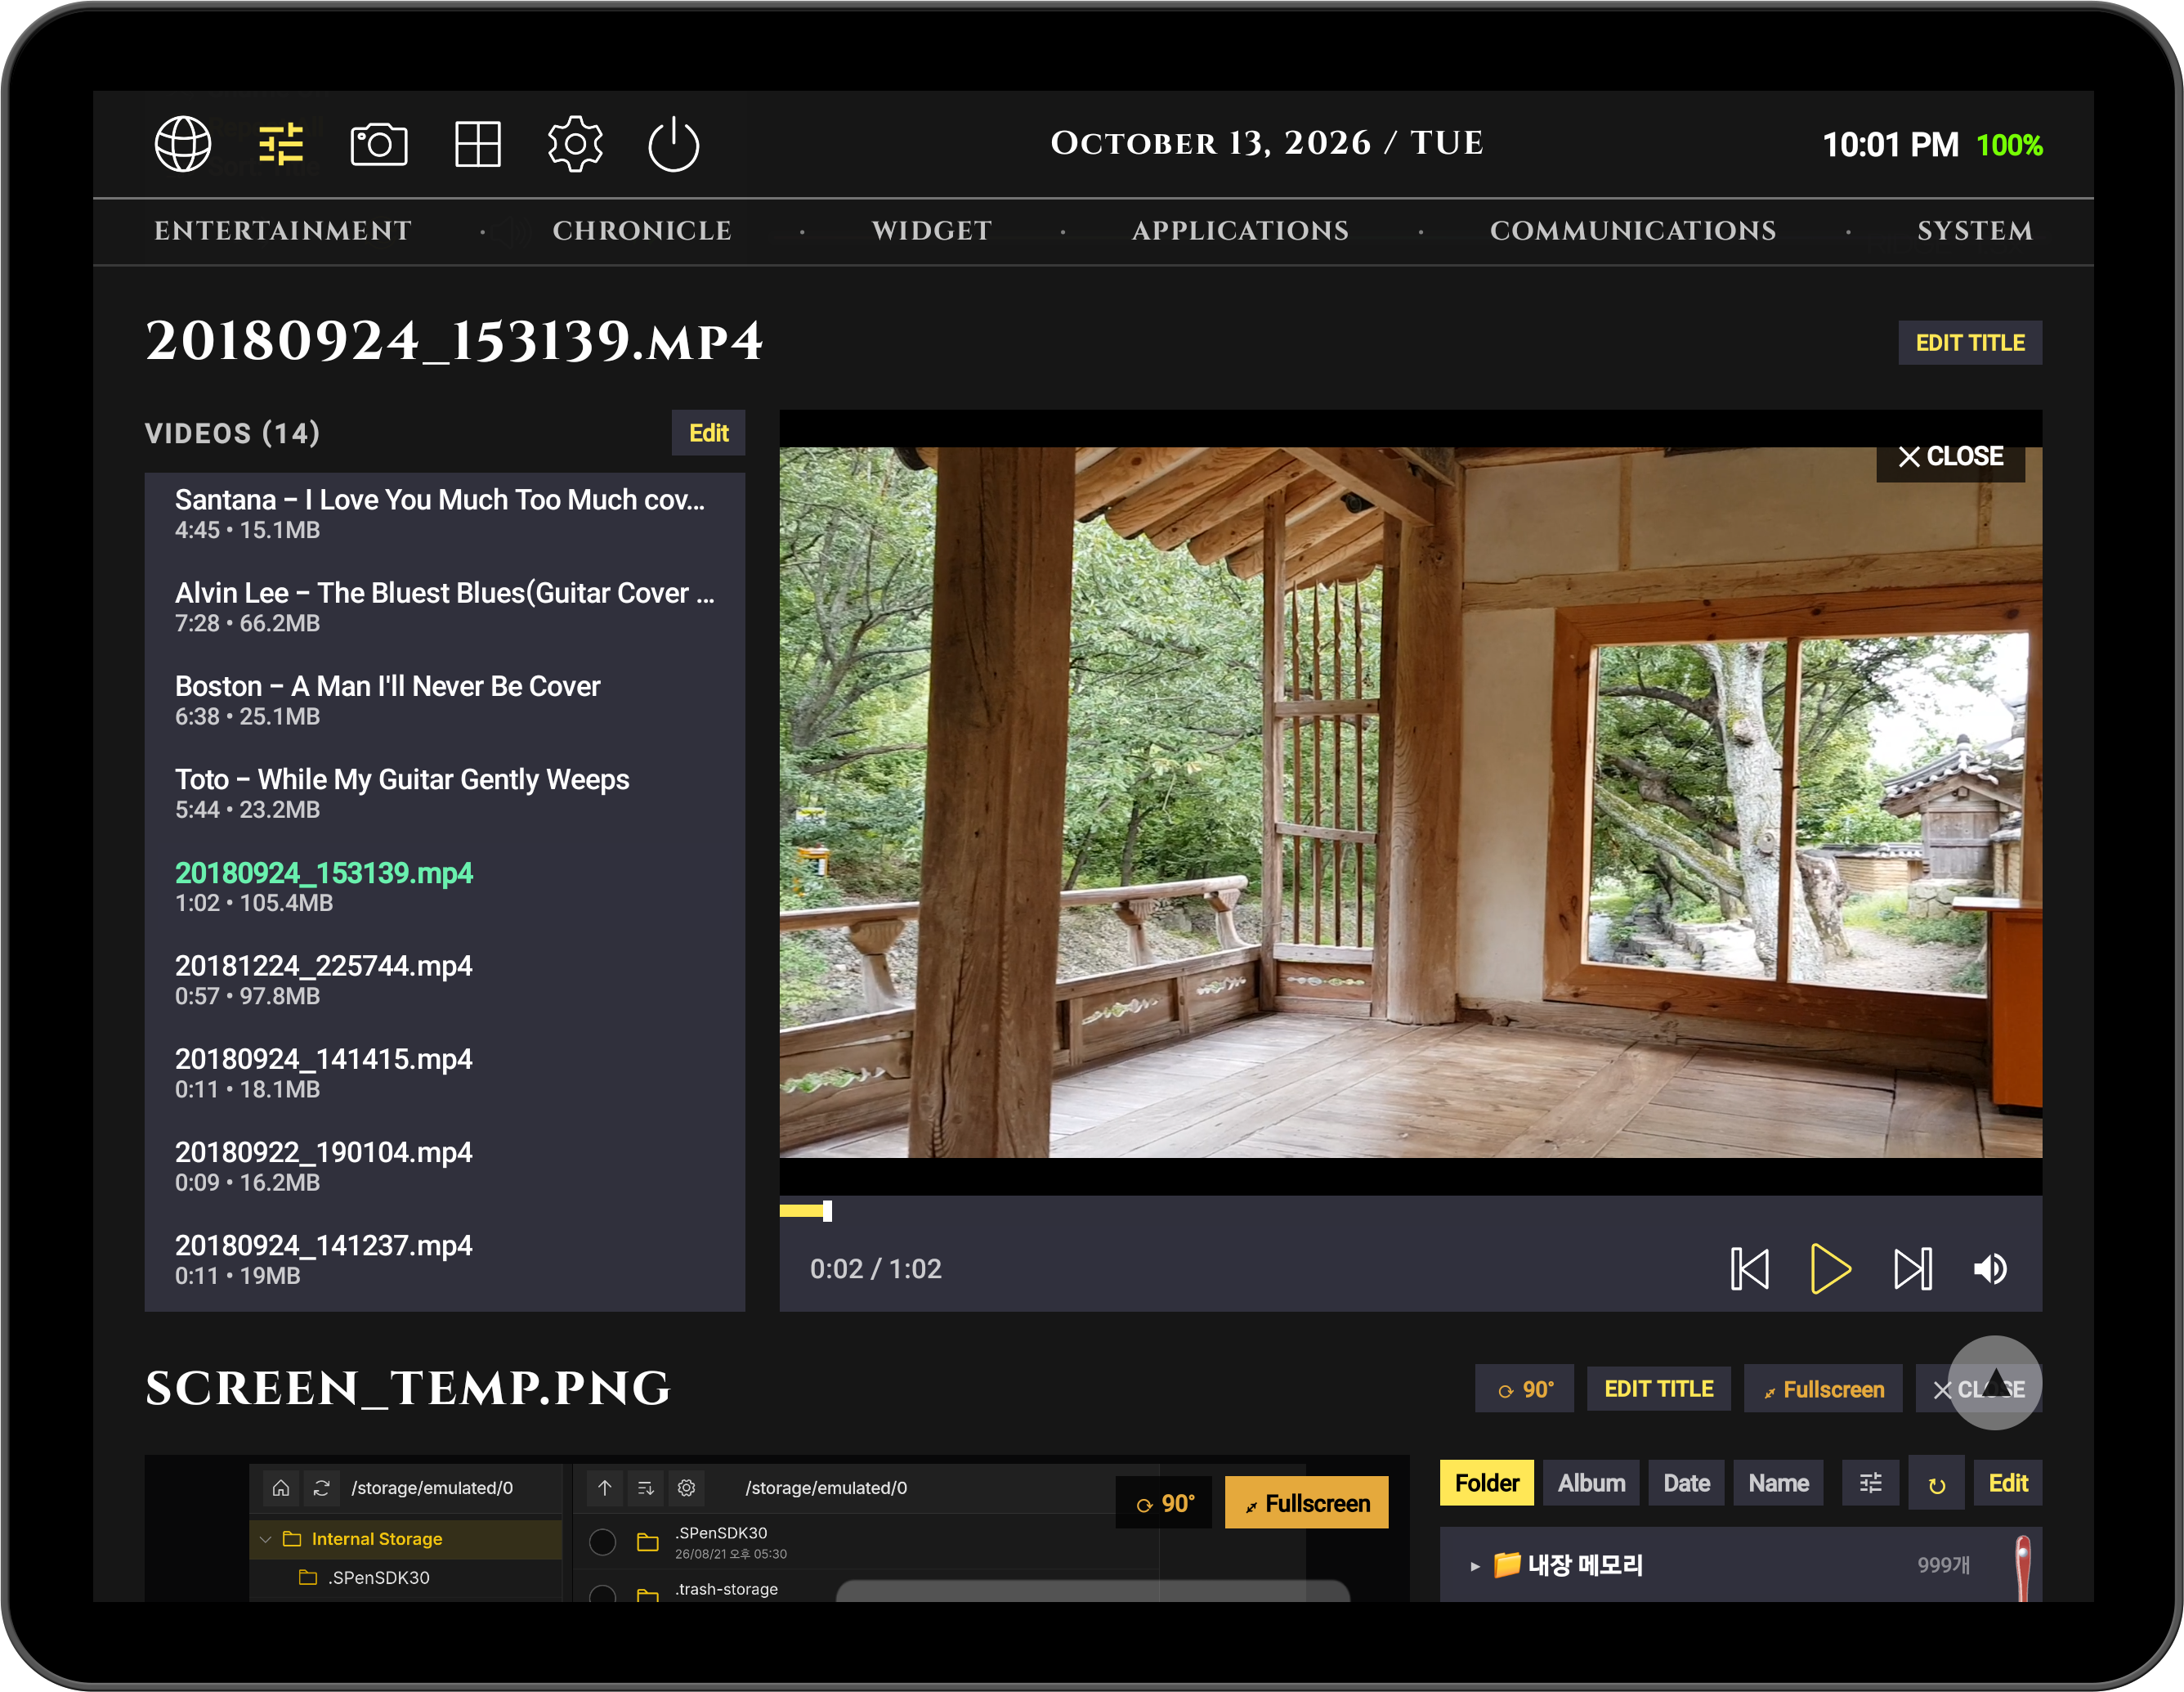This screenshot has width=2184, height=1692.
Task: Switch to the Name tab
Action: coord(1779,1483)
